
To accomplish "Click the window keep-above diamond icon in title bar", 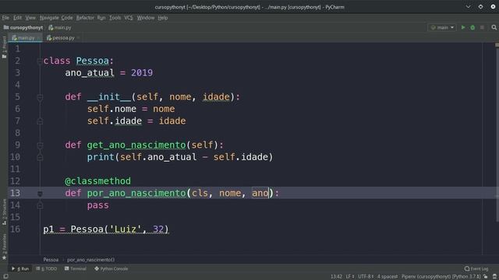I will pyautogui.click(x=480, y=7).
